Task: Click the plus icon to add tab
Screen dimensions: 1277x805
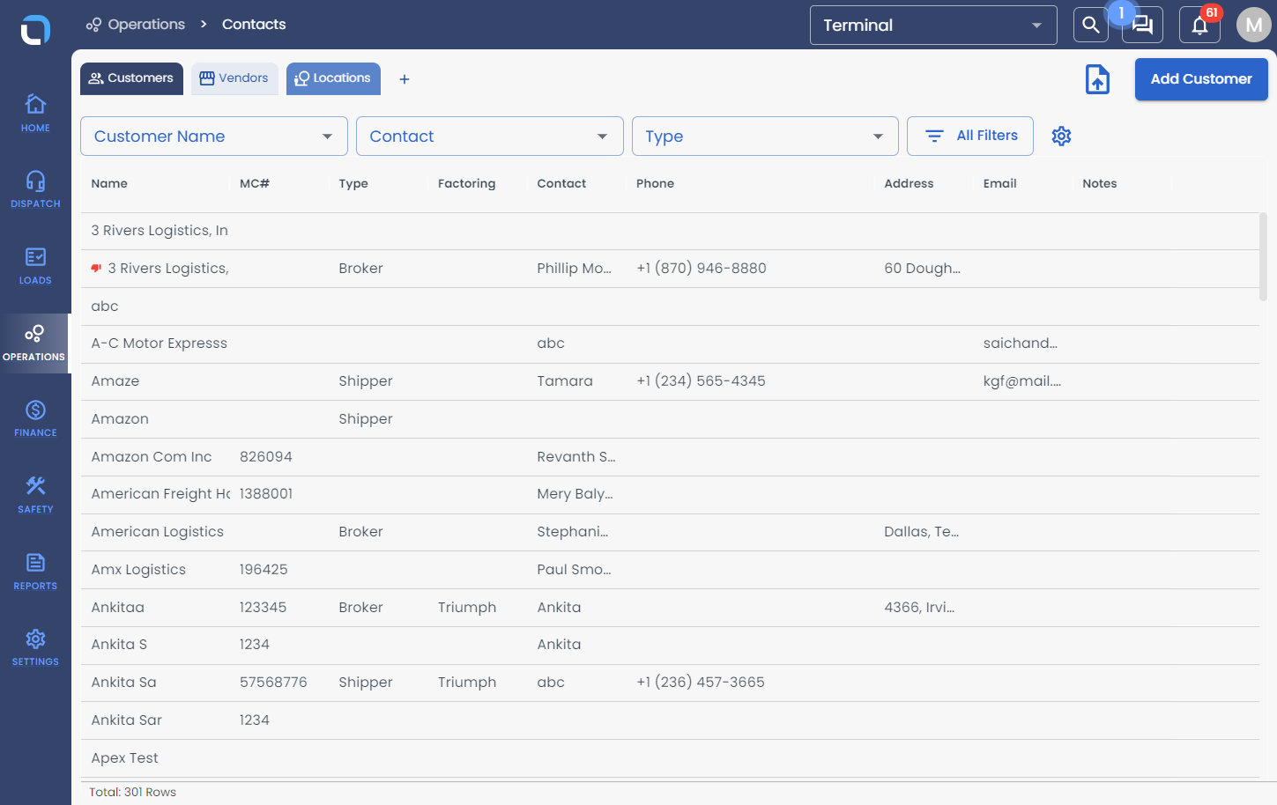Action: 405,79
